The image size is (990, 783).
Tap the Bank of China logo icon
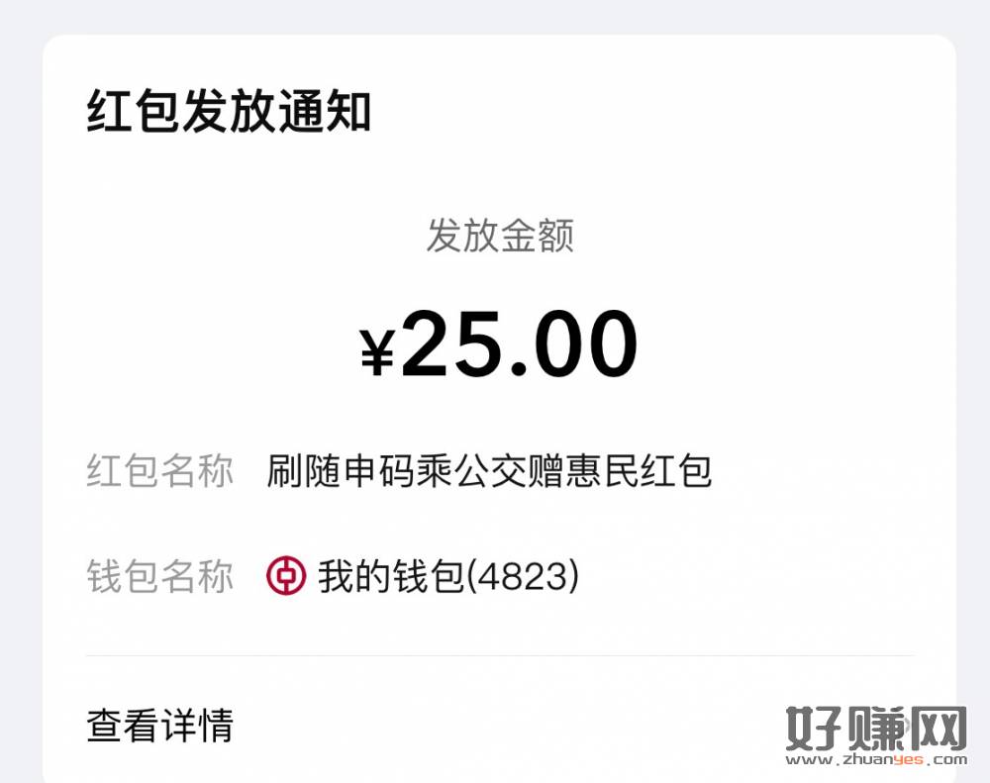tap(286, 576)
